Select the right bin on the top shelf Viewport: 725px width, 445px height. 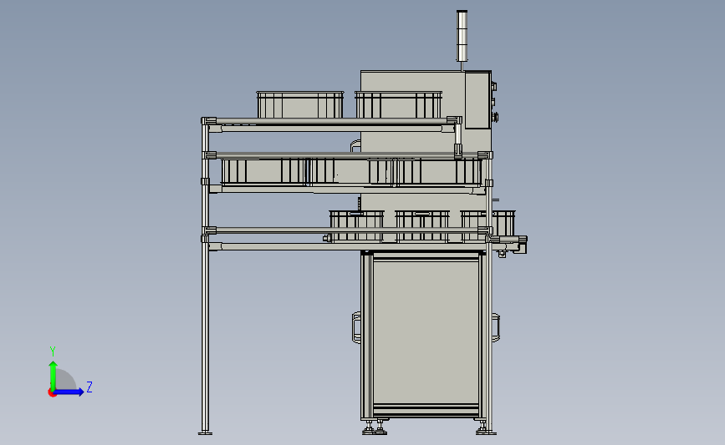[399, 104]
